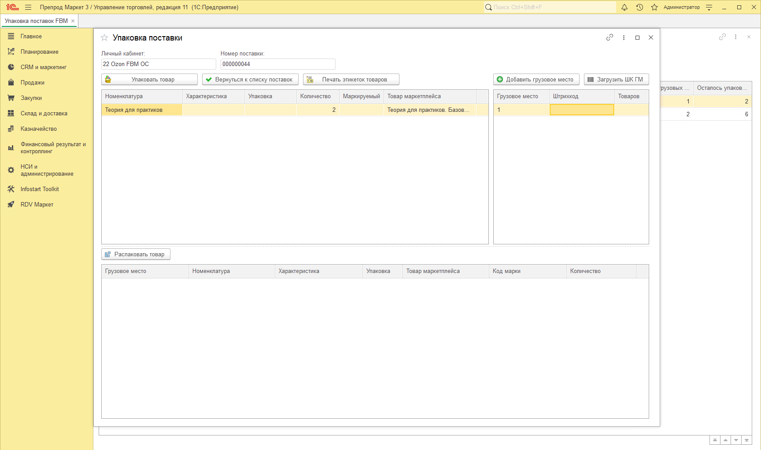Open favorites star in title bar
This screenshot has height=450, width=761.
point(654,7)
